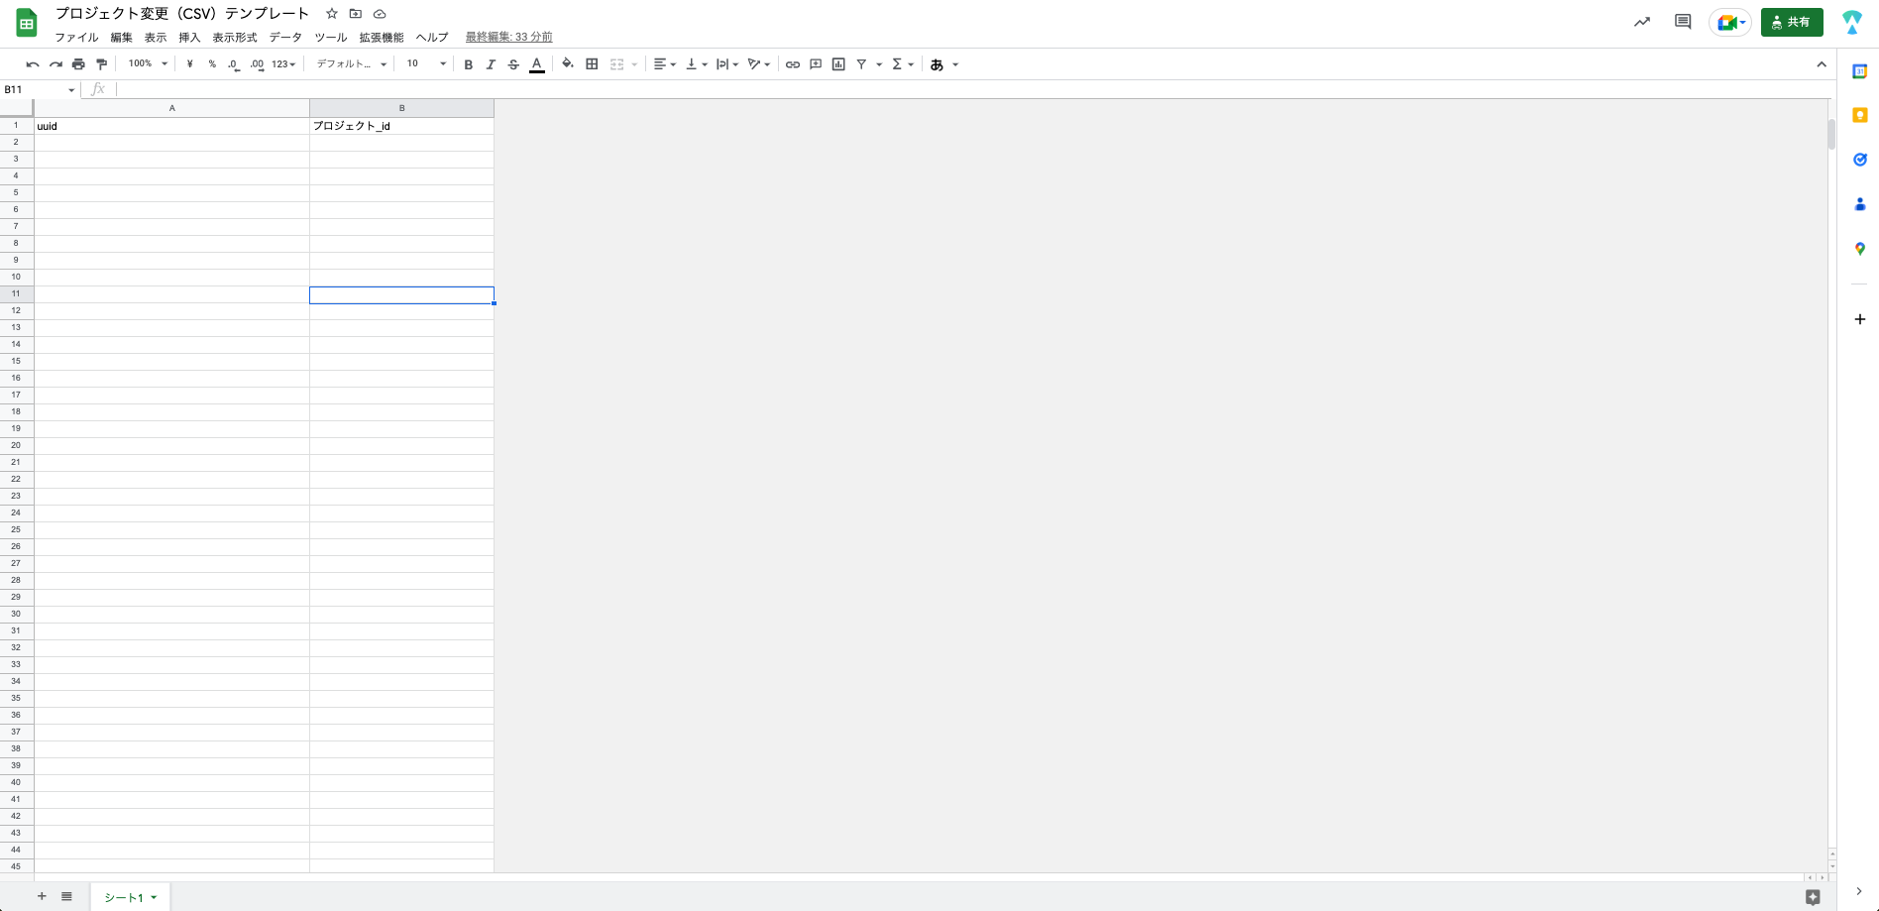1879x911 pixels.
Task: Switch to the シート1 sheet tab
Action: click(125, 897)
